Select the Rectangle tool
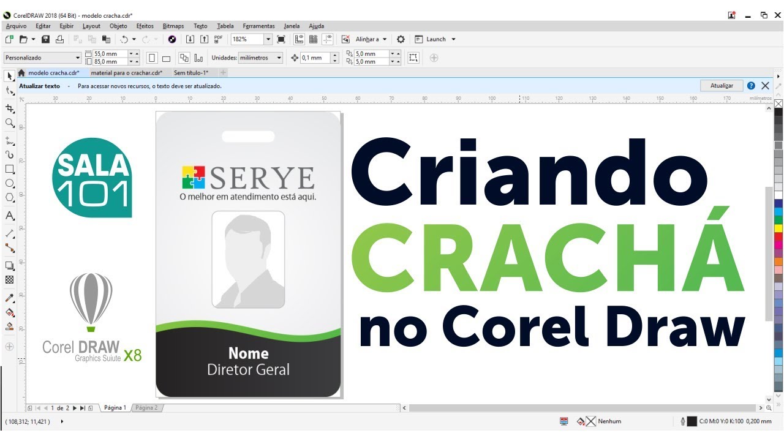Image resolution: width=784 pixels, height=441 pixels. (9, 169)
